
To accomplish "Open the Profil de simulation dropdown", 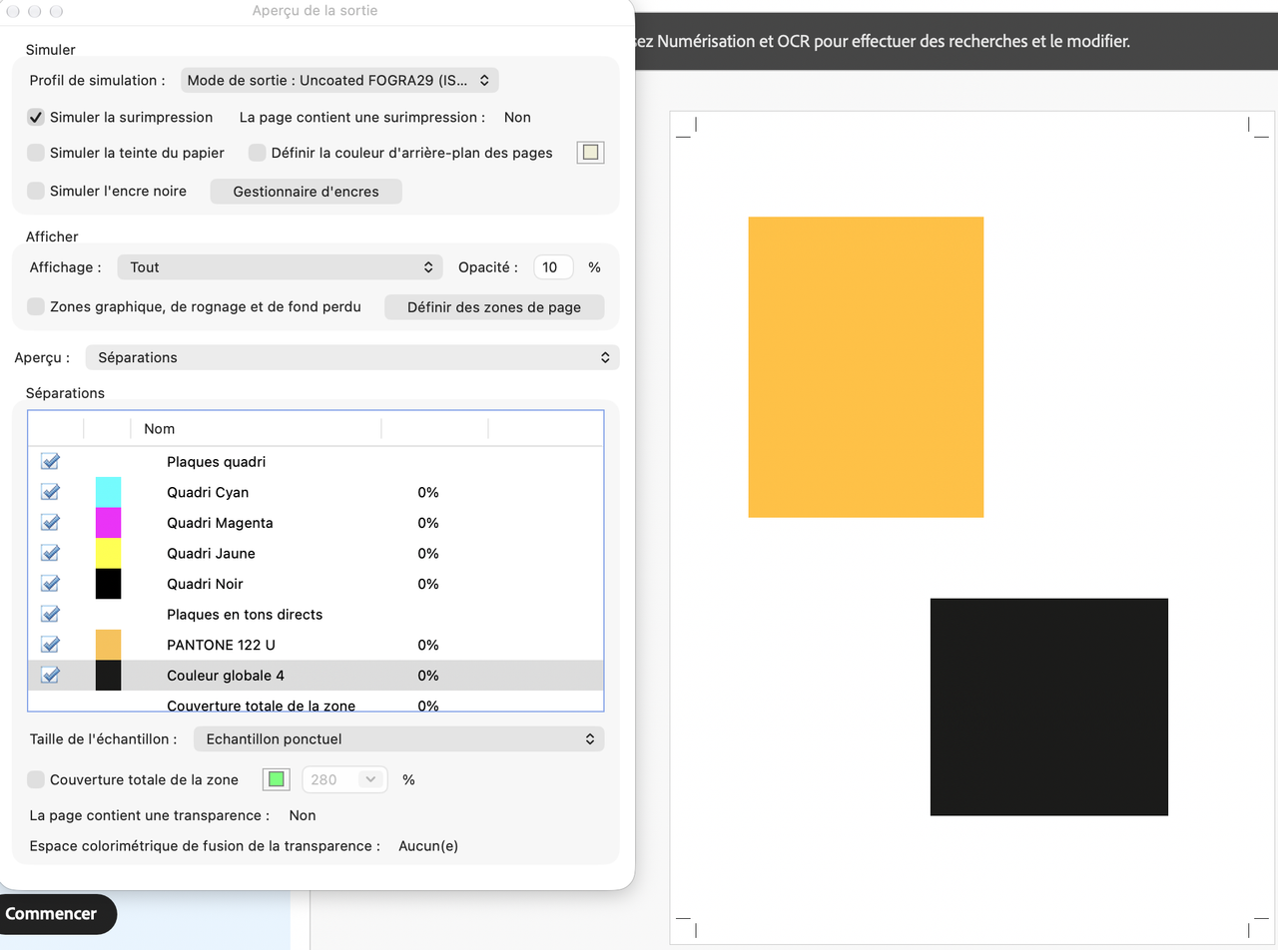I will [x=339, y=80].
